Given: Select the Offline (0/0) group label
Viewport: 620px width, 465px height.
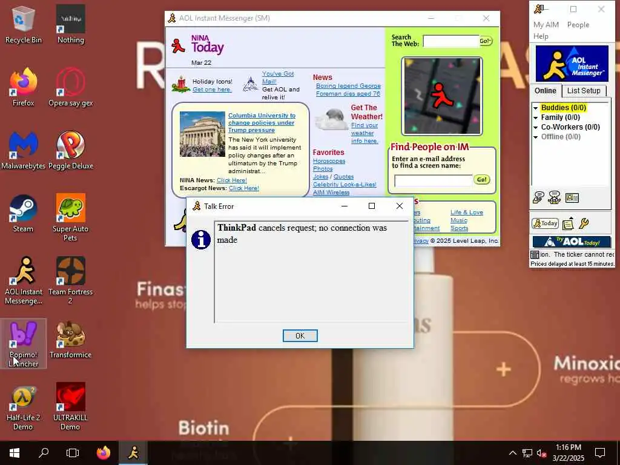Looking at the screenshot, I should pyautogui.click(x=561, y=137).
